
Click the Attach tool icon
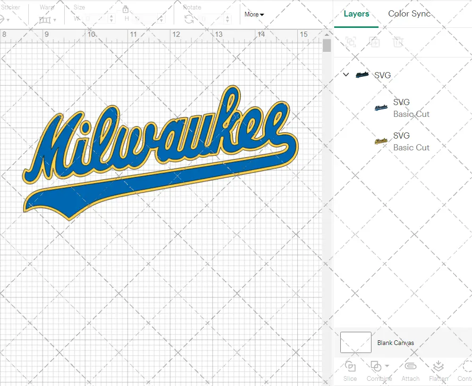410,366
